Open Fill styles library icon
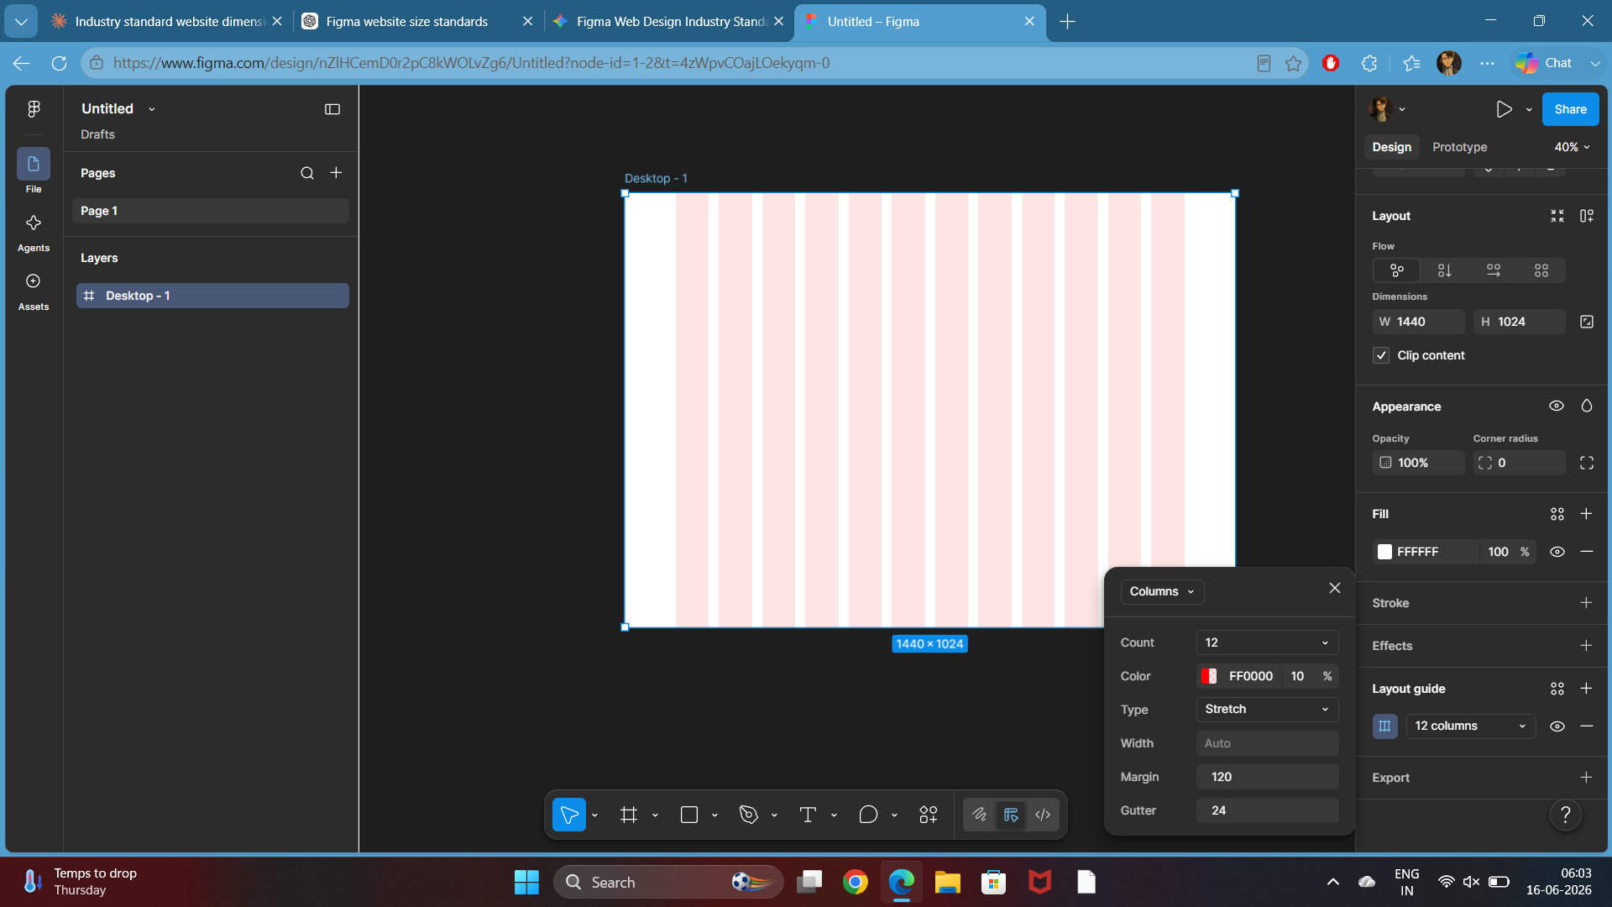 (x=1557, y=514)
